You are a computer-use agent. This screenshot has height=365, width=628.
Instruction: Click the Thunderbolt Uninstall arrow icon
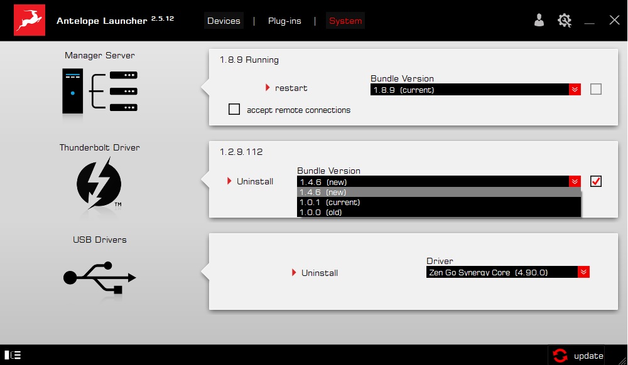pyautogui.click(x=229, y=181)
